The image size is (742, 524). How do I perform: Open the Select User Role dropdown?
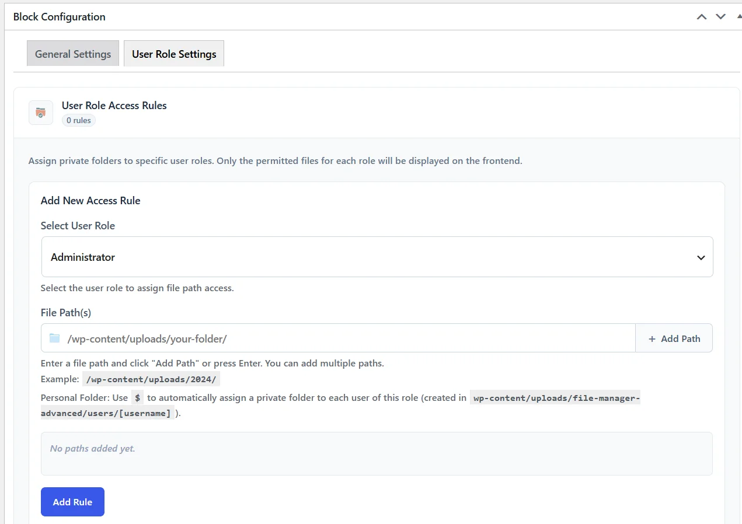point(377,257)
